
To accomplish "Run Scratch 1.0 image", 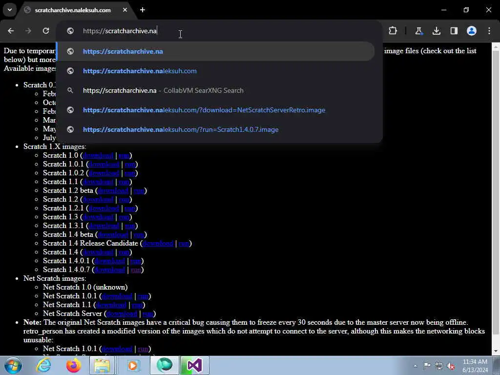I will point(124,156).
